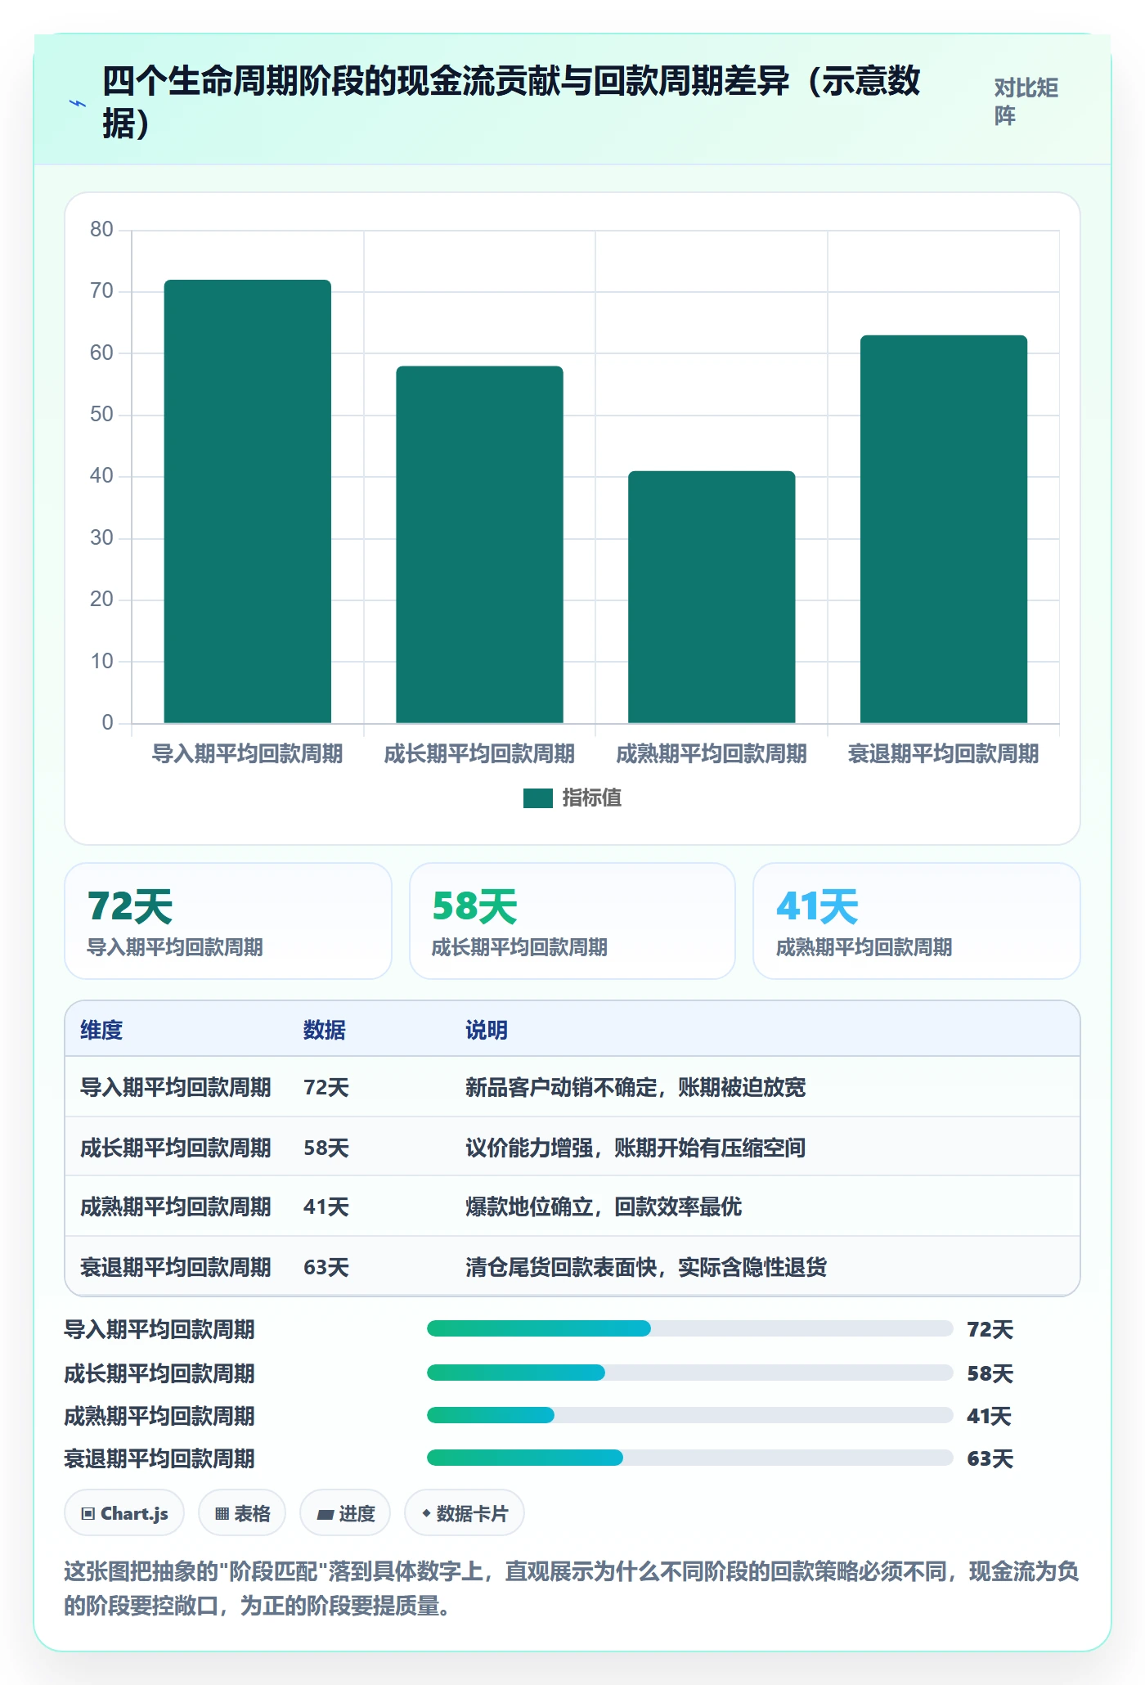Open the 41天 stat card
1145x1685 pixels.
point(917,921)
